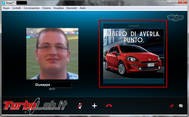
Task: Click the Skype icon in the title bar
Action: 3,3
